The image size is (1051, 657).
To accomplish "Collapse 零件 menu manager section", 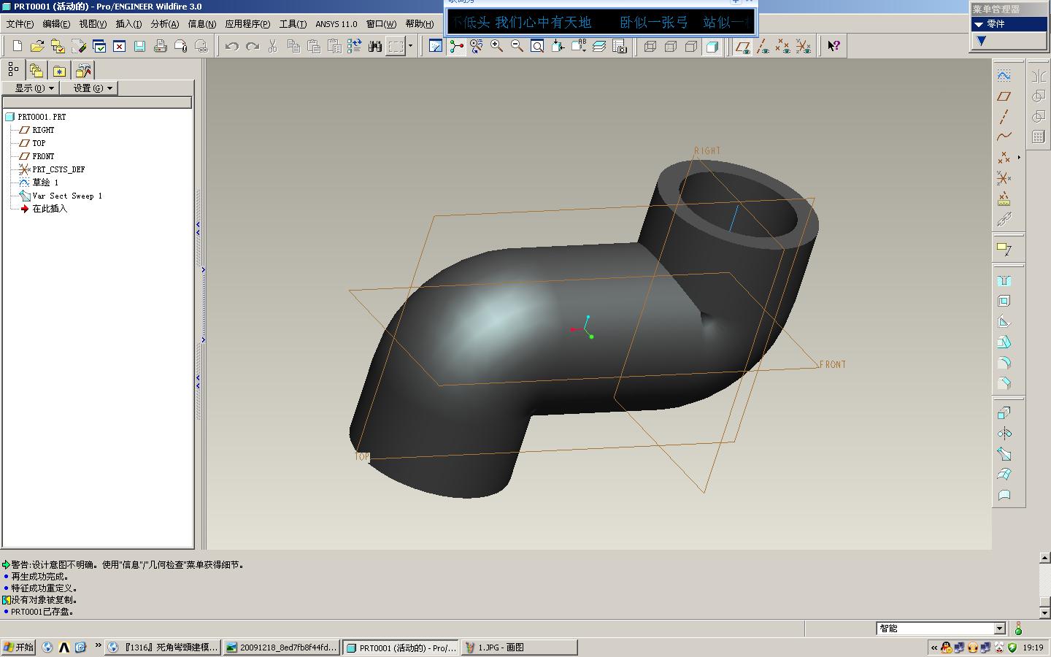I will [x=979, y=24].
